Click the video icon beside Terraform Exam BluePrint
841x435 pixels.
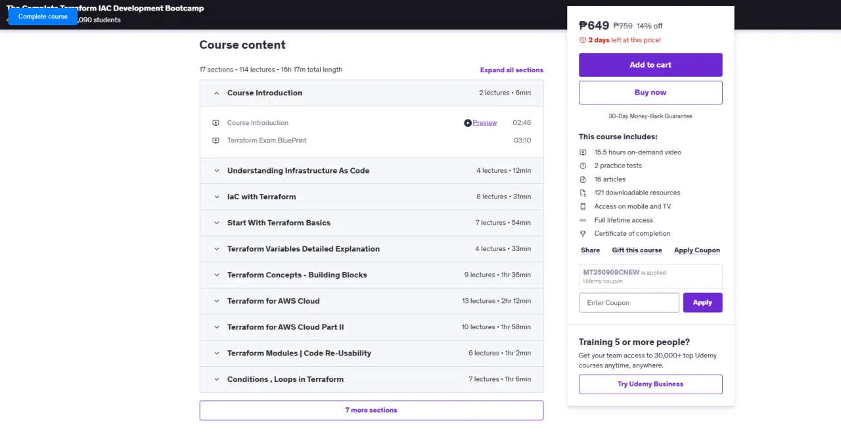[216, 141]
